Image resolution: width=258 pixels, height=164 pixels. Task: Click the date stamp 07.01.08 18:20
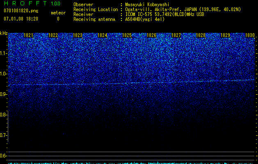point(21,19)
